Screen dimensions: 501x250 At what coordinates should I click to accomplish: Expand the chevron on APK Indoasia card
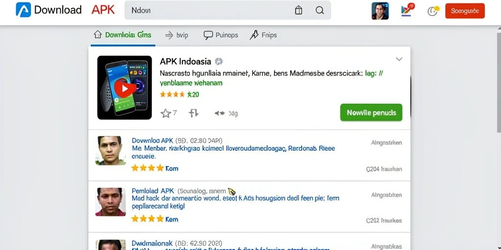(x=399, y=59)
